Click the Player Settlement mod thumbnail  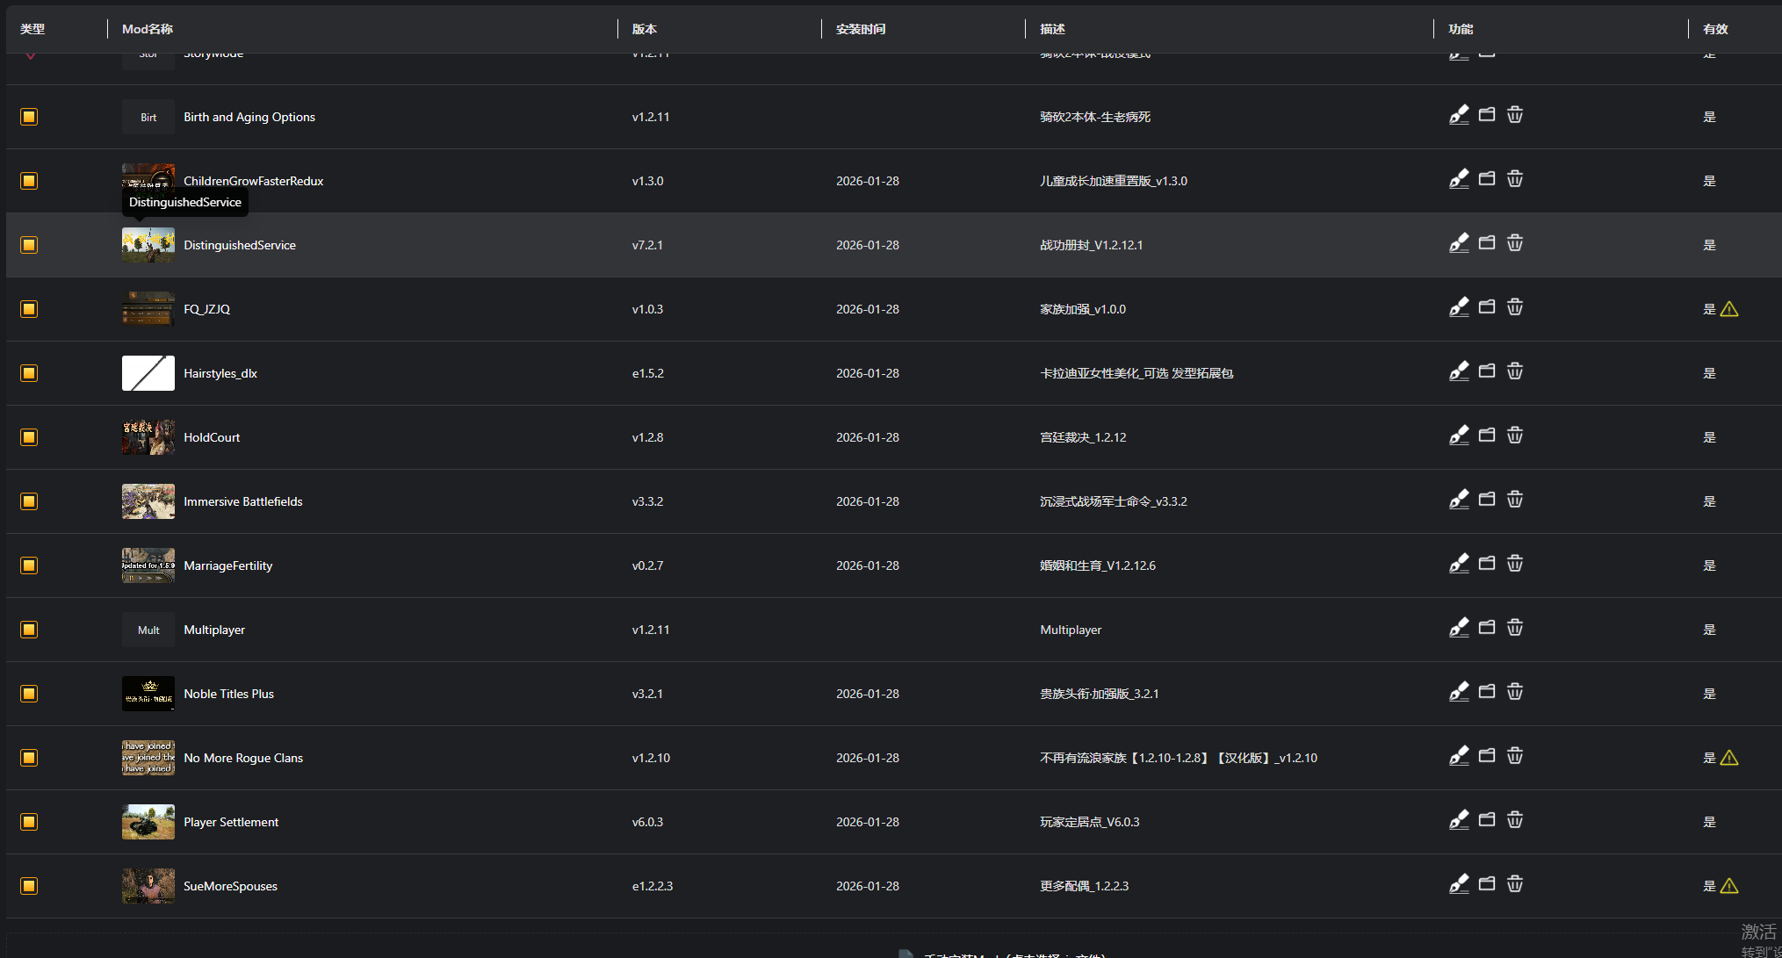pyautogui.click(x=148, y=822)
